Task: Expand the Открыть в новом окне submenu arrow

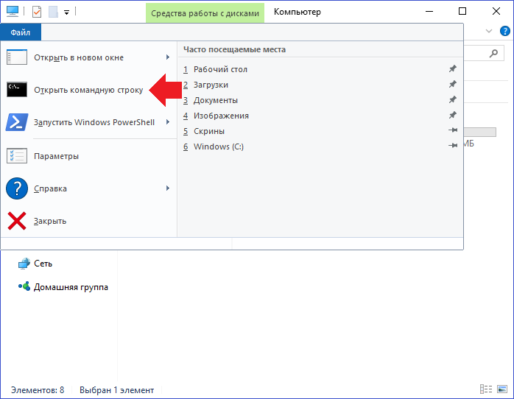Action: pyautogui.click(x=167, y=57)
